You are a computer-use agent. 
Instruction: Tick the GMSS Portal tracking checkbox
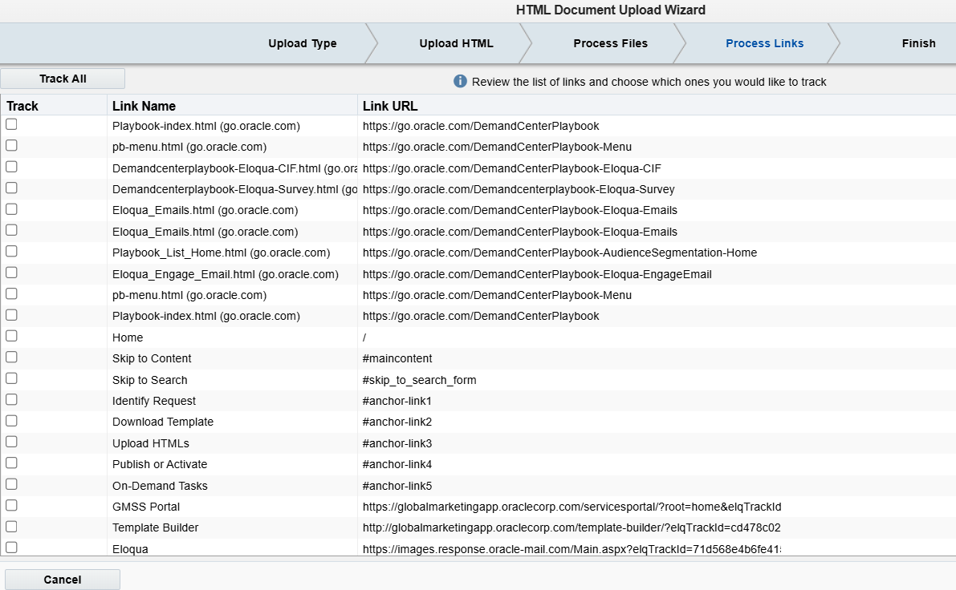(x=11, y=505)
